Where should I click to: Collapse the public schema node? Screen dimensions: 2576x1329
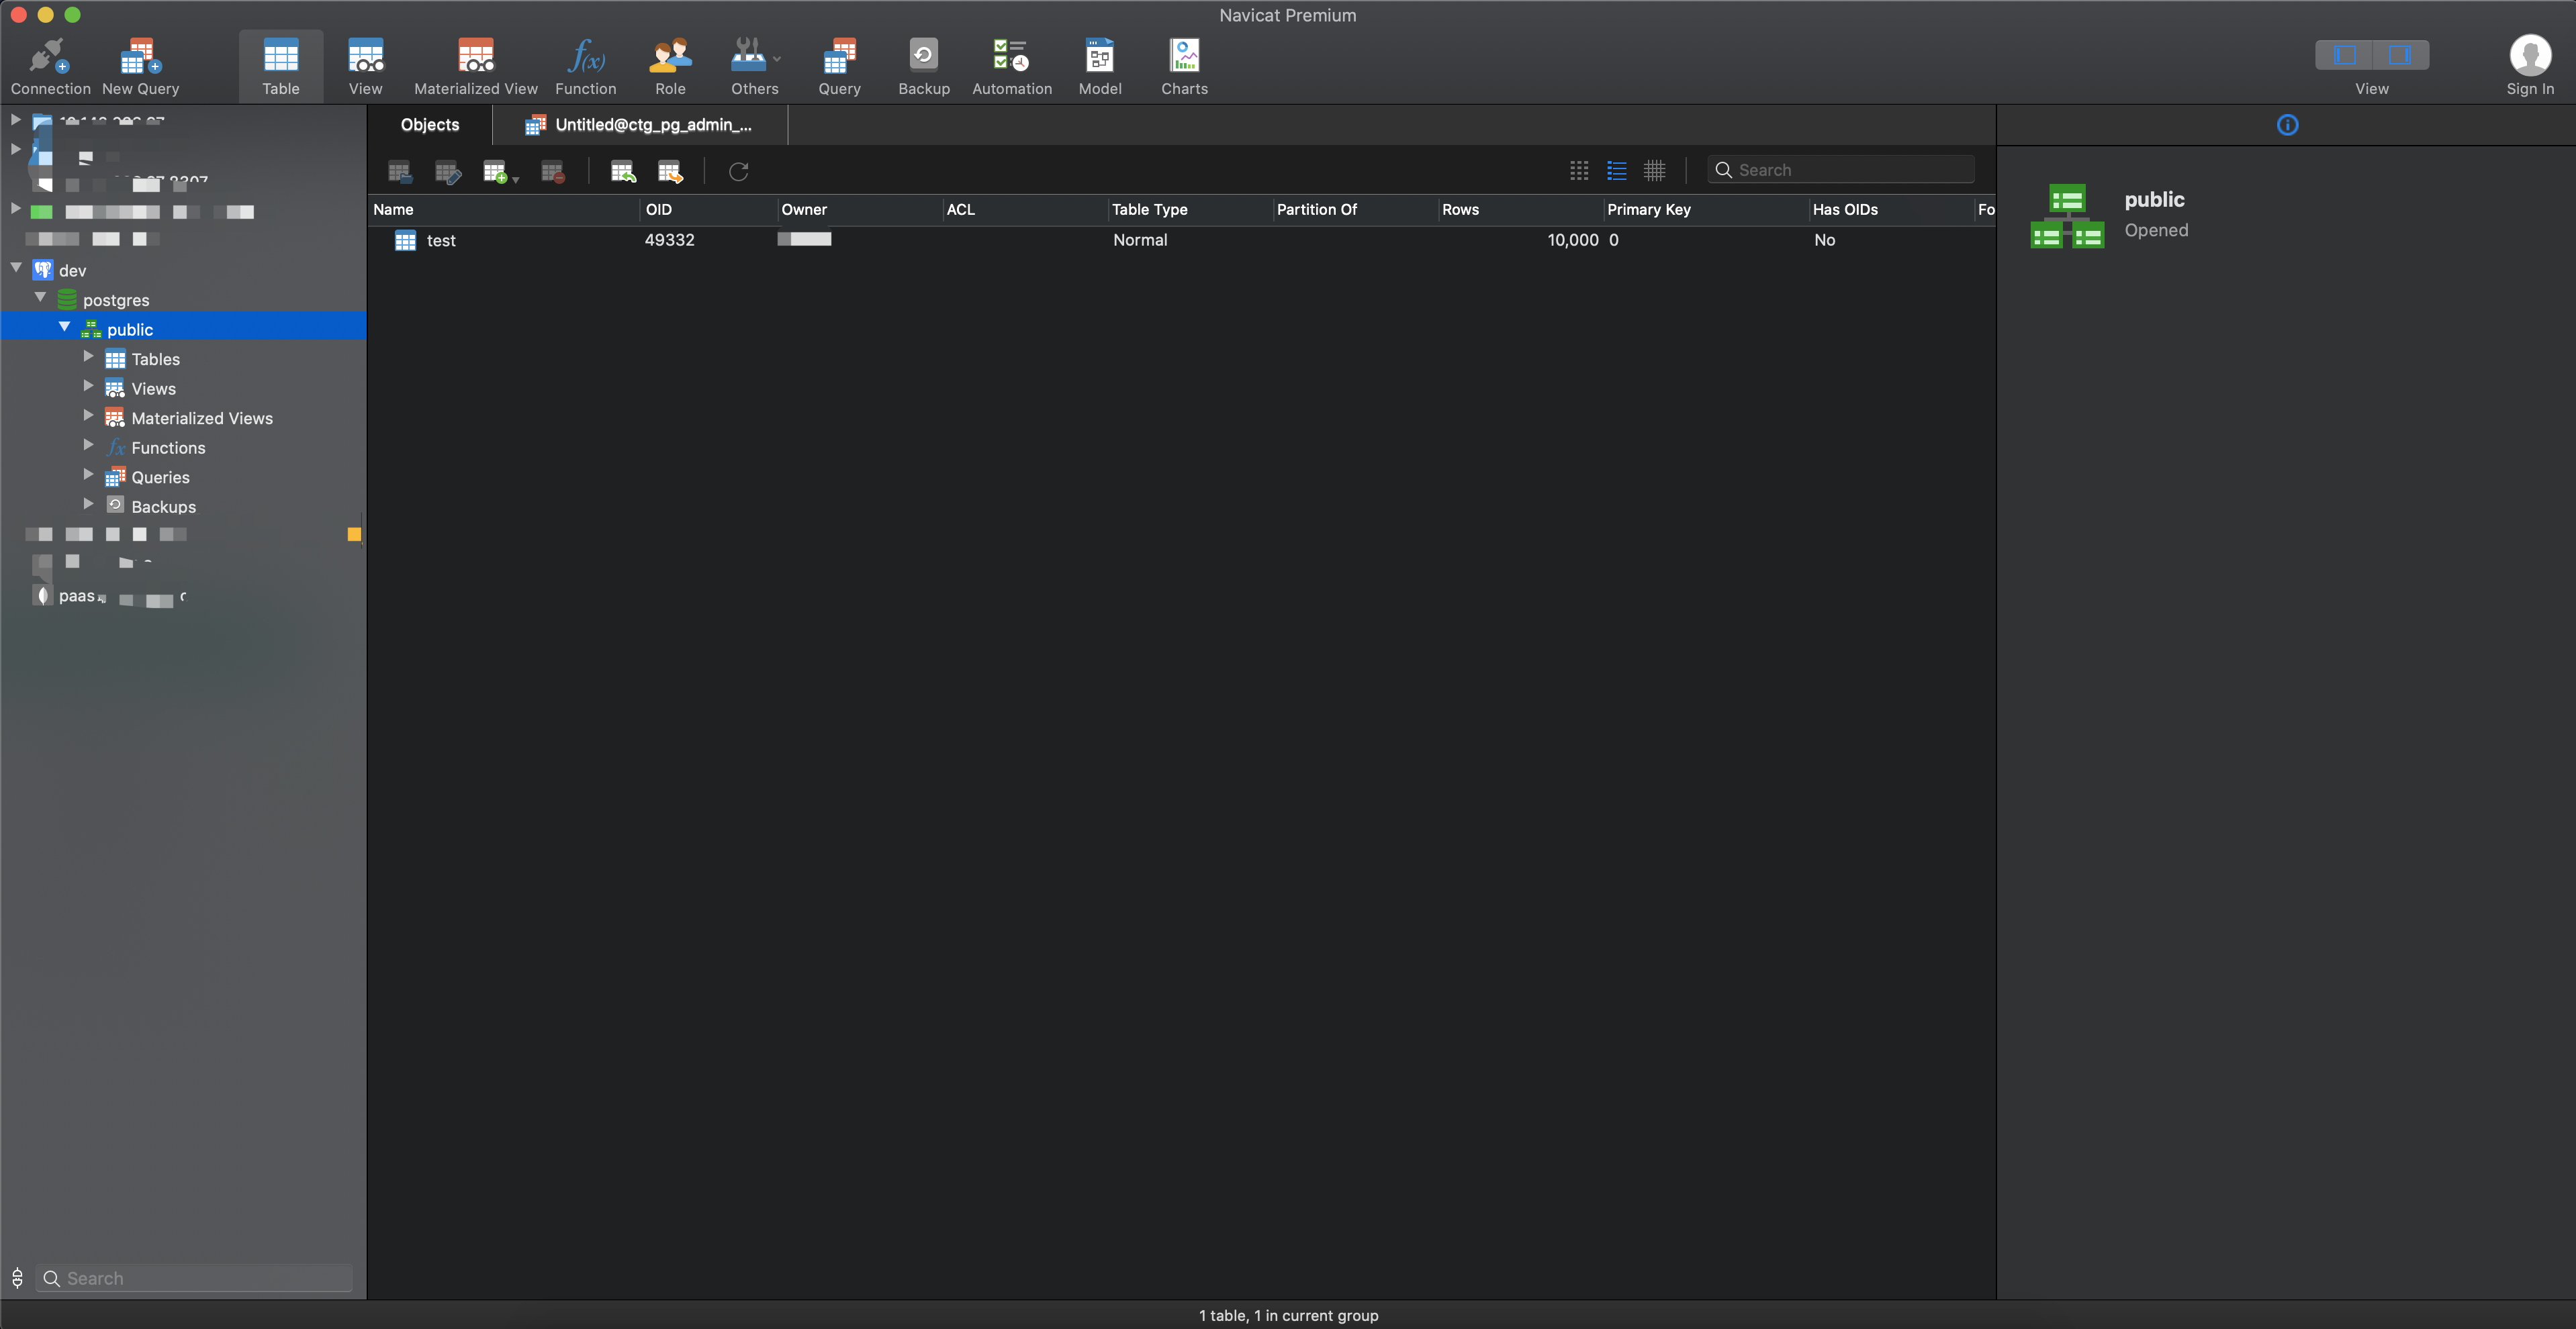coord(65,328)
